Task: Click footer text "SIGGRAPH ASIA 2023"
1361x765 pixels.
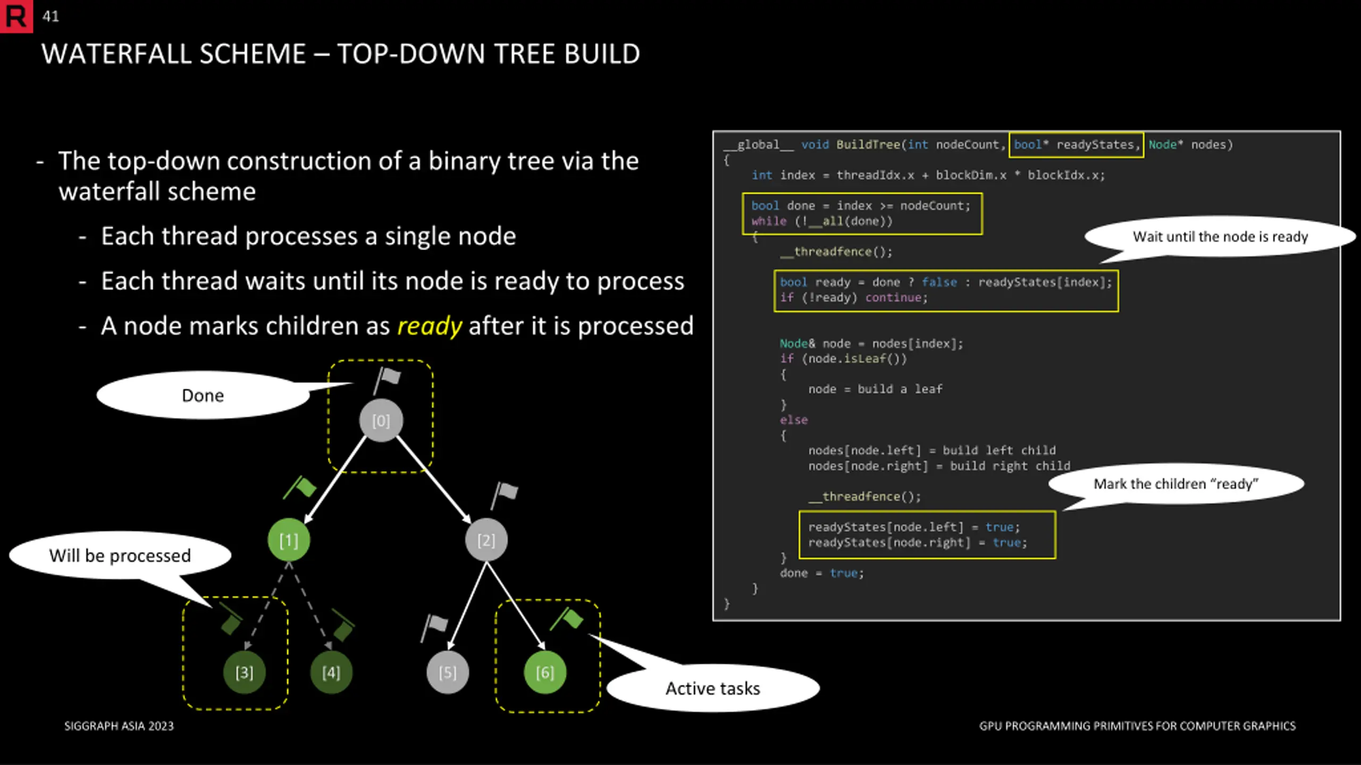Action: pos(119,726)
